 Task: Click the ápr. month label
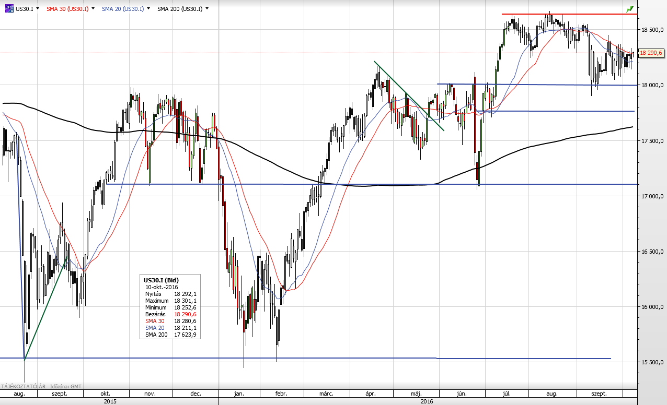[370, 394]
